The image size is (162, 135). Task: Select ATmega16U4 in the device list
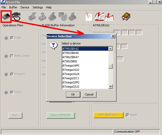(85, 74)
